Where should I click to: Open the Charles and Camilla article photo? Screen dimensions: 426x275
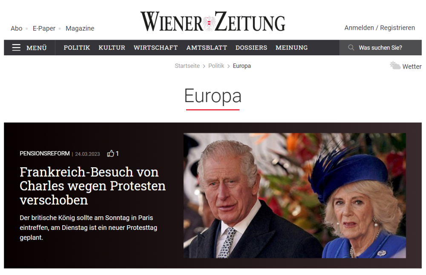[294, 195]
